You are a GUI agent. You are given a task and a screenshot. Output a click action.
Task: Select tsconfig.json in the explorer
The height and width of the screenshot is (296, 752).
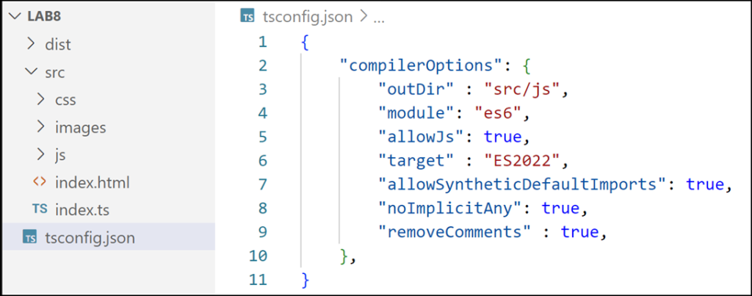90,237
